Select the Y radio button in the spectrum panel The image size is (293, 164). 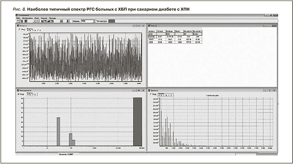(x=171, y=95)
